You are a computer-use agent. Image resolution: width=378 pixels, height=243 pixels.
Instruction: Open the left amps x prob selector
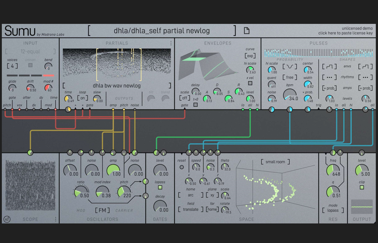[x=329, y=88]
